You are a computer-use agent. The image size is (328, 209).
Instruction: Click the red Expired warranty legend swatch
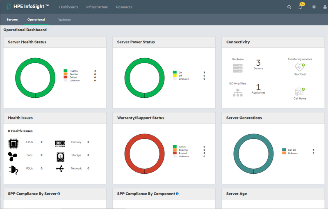click(175, 153)
